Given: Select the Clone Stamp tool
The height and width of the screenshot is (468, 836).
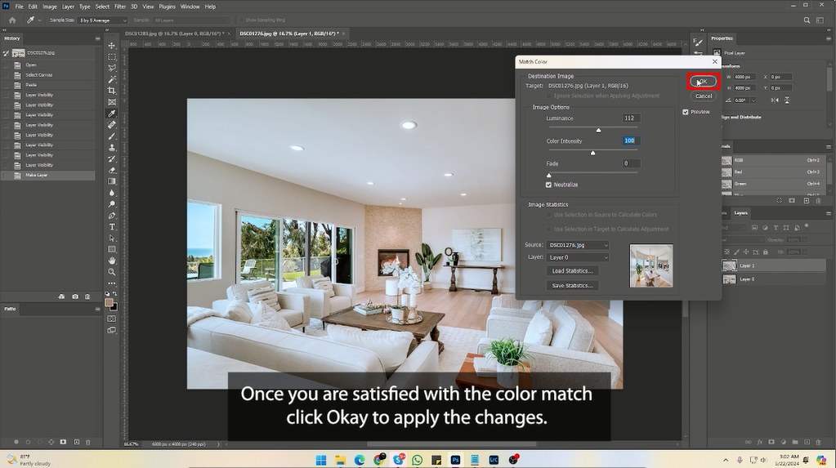Looking at the screenshot, I should 112,147.
